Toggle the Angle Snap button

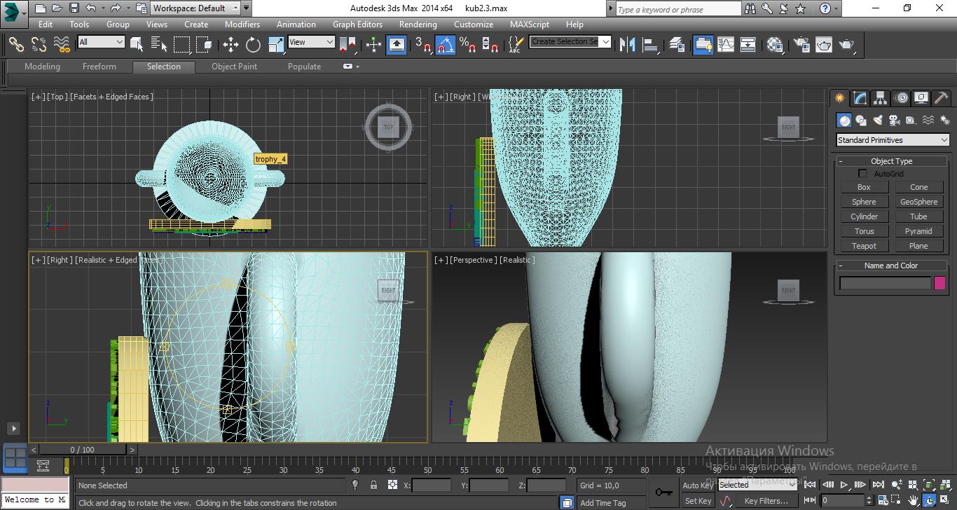pos(445,45)
